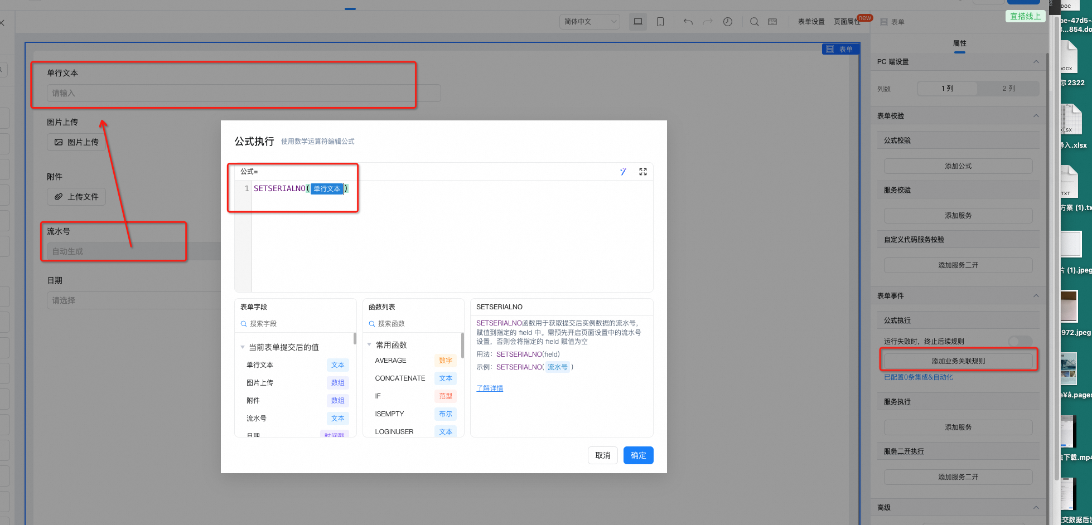Viewport: 1092px width, 525px height.
Task: Click the 图片上传 image icon button
Action: (x=76, y=142)
